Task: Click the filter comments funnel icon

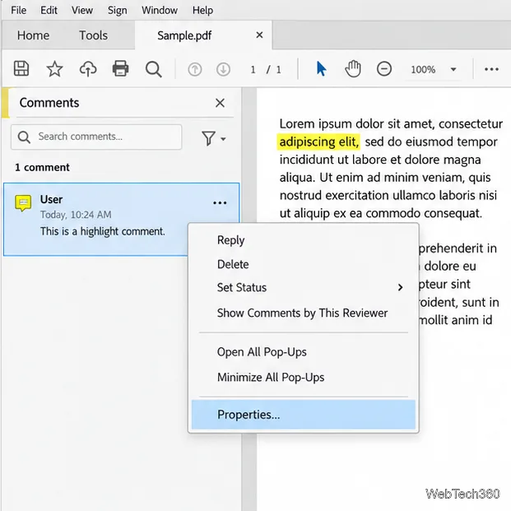Action: 208,138
